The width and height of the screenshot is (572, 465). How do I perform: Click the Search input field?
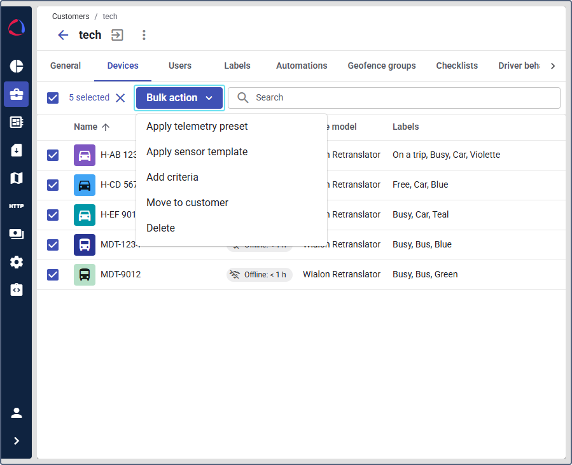[x=401, y=97]
